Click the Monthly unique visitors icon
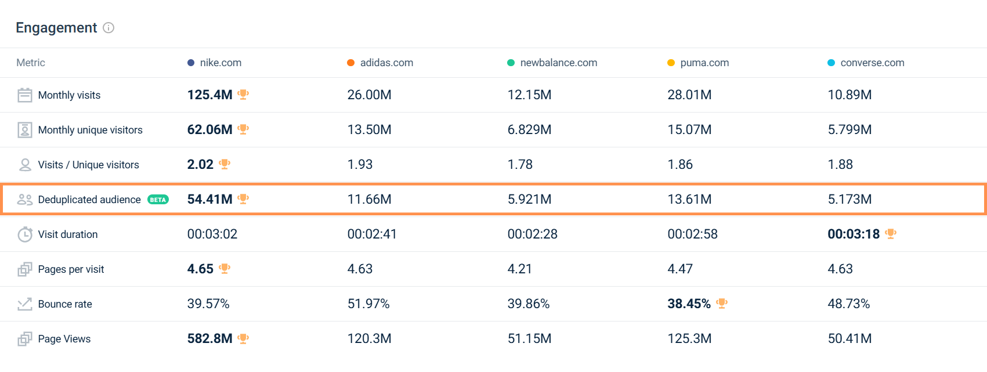The height and width of the screenshot is (372, 987). [x=25, y=130]
